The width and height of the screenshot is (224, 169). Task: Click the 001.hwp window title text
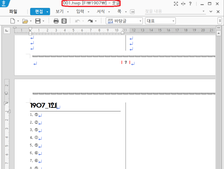[x=91, y=3]
